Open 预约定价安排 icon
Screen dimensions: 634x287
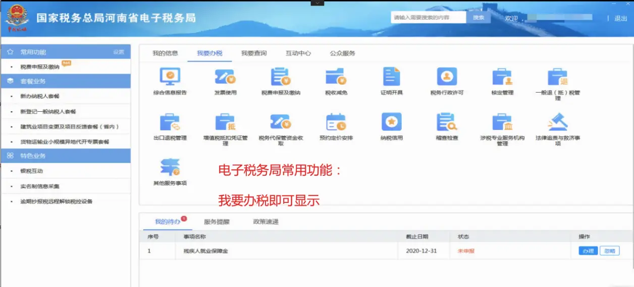(336, 122)
